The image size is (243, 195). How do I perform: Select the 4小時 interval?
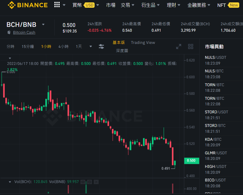click(x=63, y=47)
